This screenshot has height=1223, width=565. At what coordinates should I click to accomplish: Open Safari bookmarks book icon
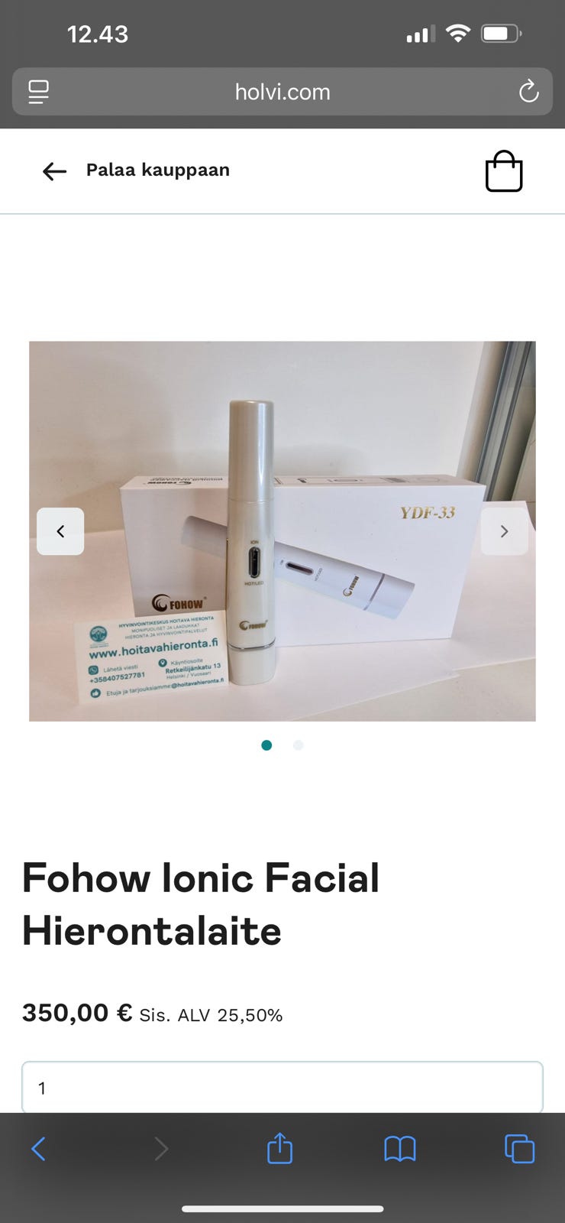(399, 1148)
